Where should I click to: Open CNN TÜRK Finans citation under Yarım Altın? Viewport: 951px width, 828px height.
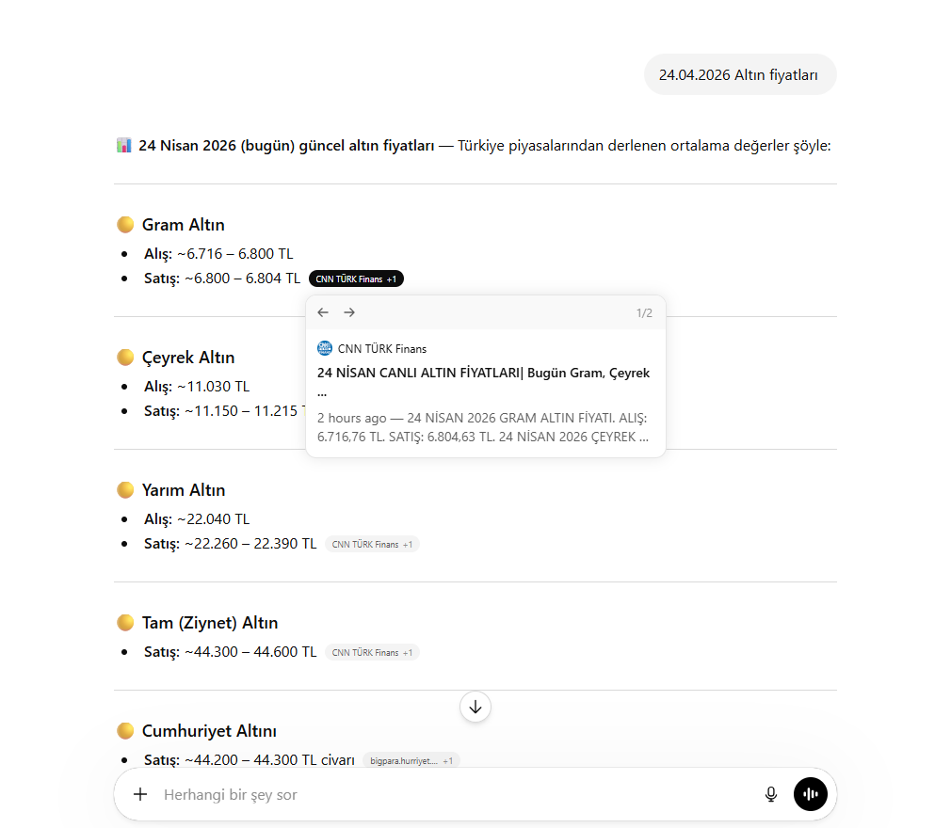coord(372,545)
